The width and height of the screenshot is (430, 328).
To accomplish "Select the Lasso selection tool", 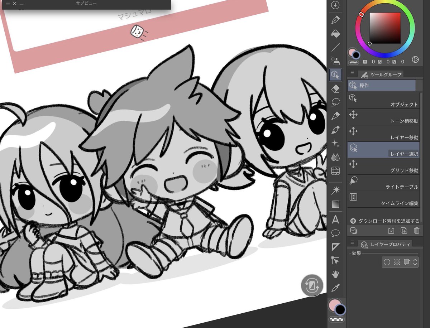I will coord(335,102).
